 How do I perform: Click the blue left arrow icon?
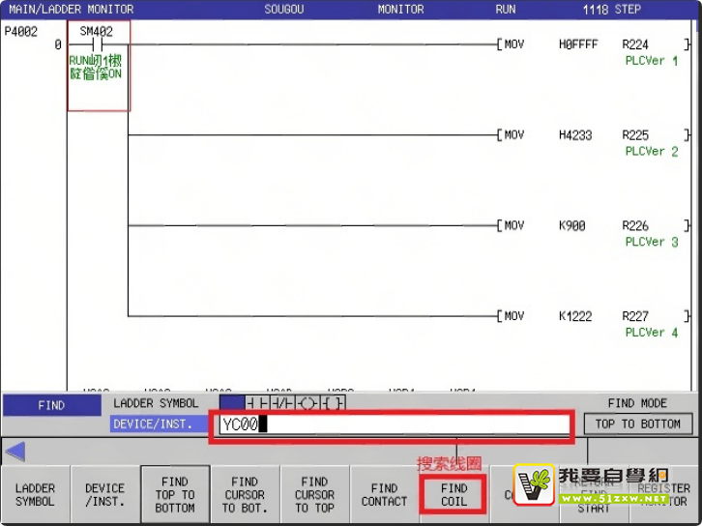pos(15,452)
